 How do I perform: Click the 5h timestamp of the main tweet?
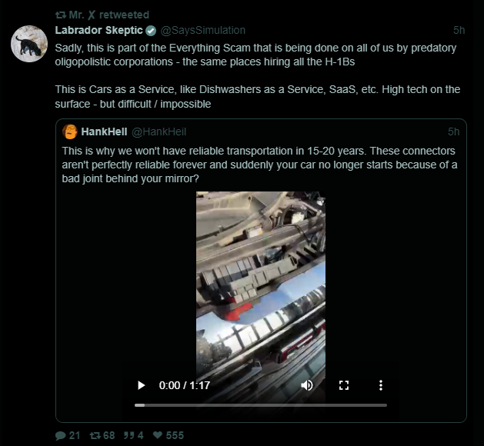tap(459, 30)
